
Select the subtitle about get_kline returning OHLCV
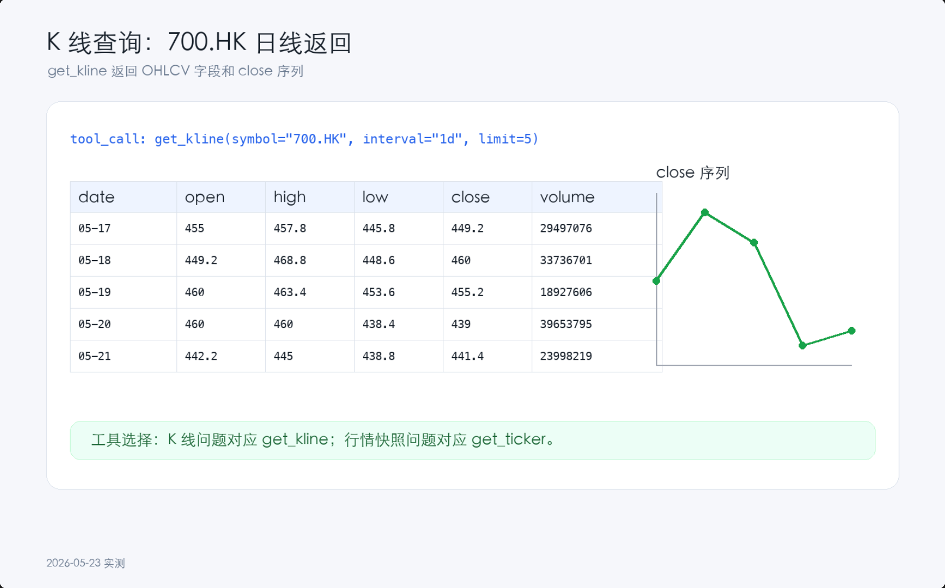point(175,71)
